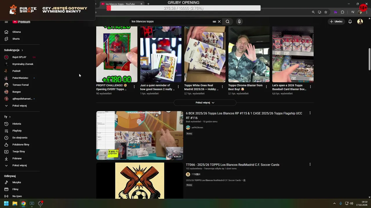Open YouTube notifications bell
Viewport: 371px width, 208px height.
(x=350, y=21)
